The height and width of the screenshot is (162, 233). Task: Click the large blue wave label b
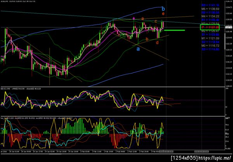(x=163, y=9)
